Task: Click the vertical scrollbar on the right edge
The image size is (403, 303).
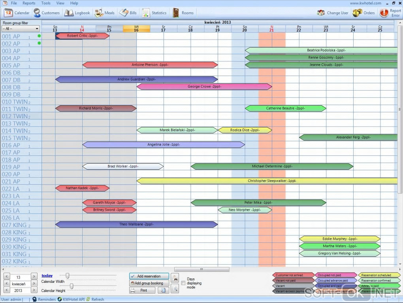Action: pos(400,109)
